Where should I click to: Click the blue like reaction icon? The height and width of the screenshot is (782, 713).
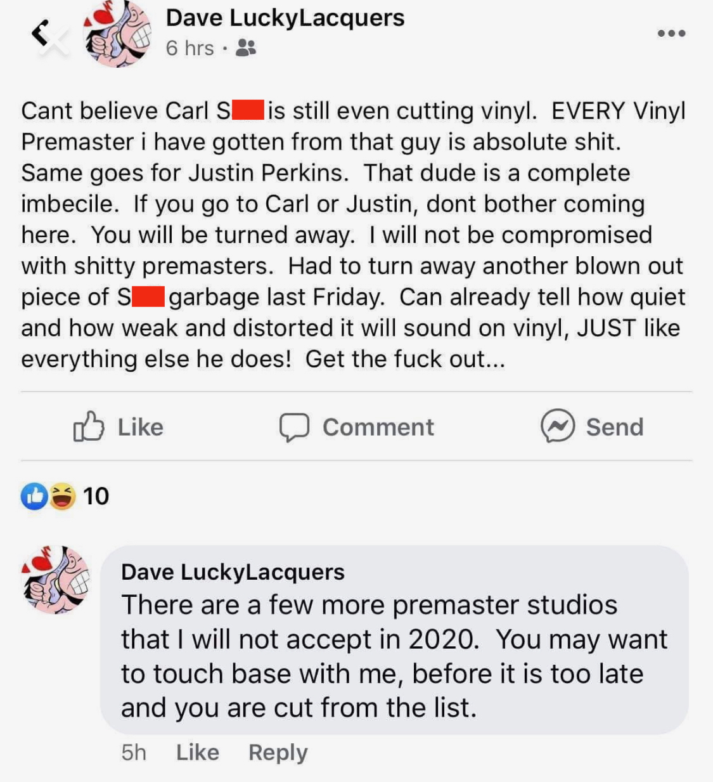click(34, 496)
